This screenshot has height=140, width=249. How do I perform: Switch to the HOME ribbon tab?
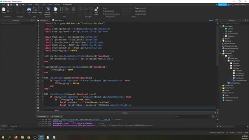pos(30,5)
